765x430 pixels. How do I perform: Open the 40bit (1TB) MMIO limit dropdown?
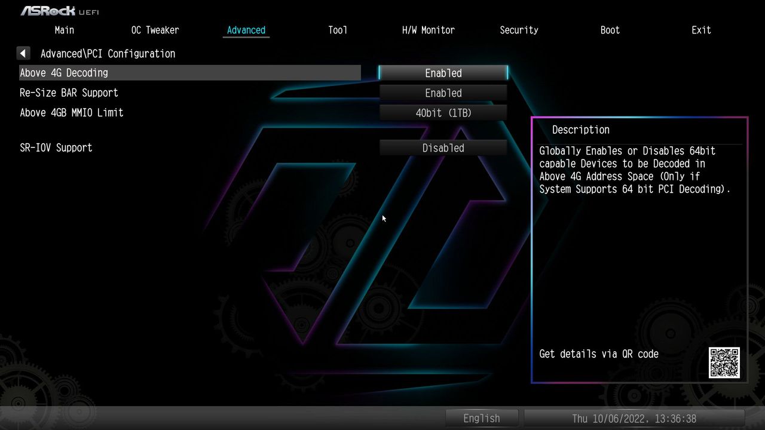(443, 113)
